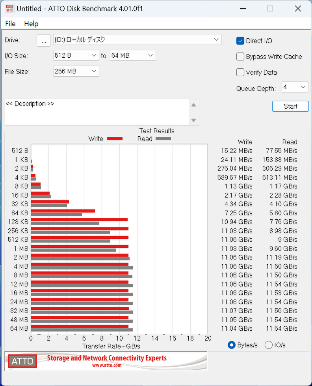
Task: Enable Bypass Write Cache checkbox
Action: tap(240, 56)
